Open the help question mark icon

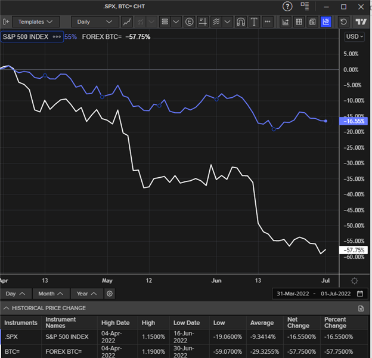[x=287, y=7]
